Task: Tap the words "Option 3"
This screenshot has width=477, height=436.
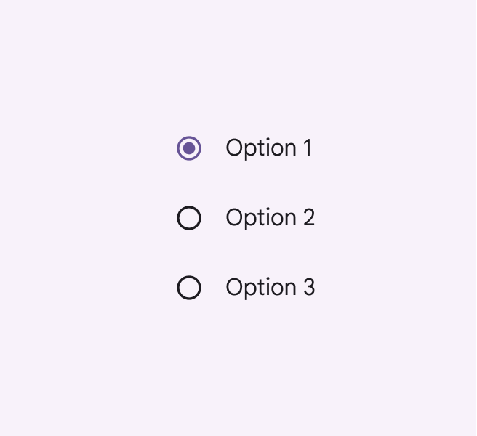Action: (270, 288)
